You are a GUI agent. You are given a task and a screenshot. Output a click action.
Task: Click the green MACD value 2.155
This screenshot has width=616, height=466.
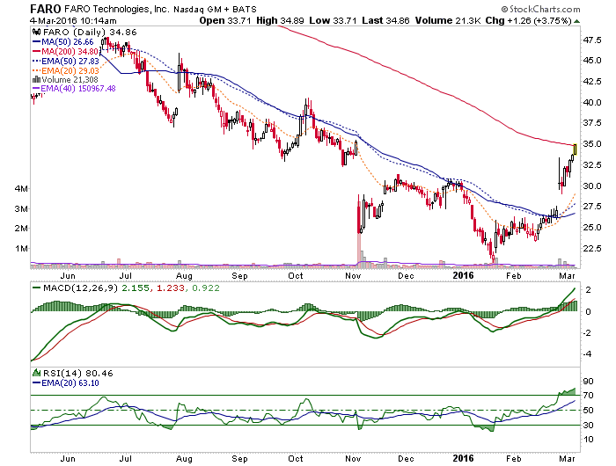pos(136,288)
